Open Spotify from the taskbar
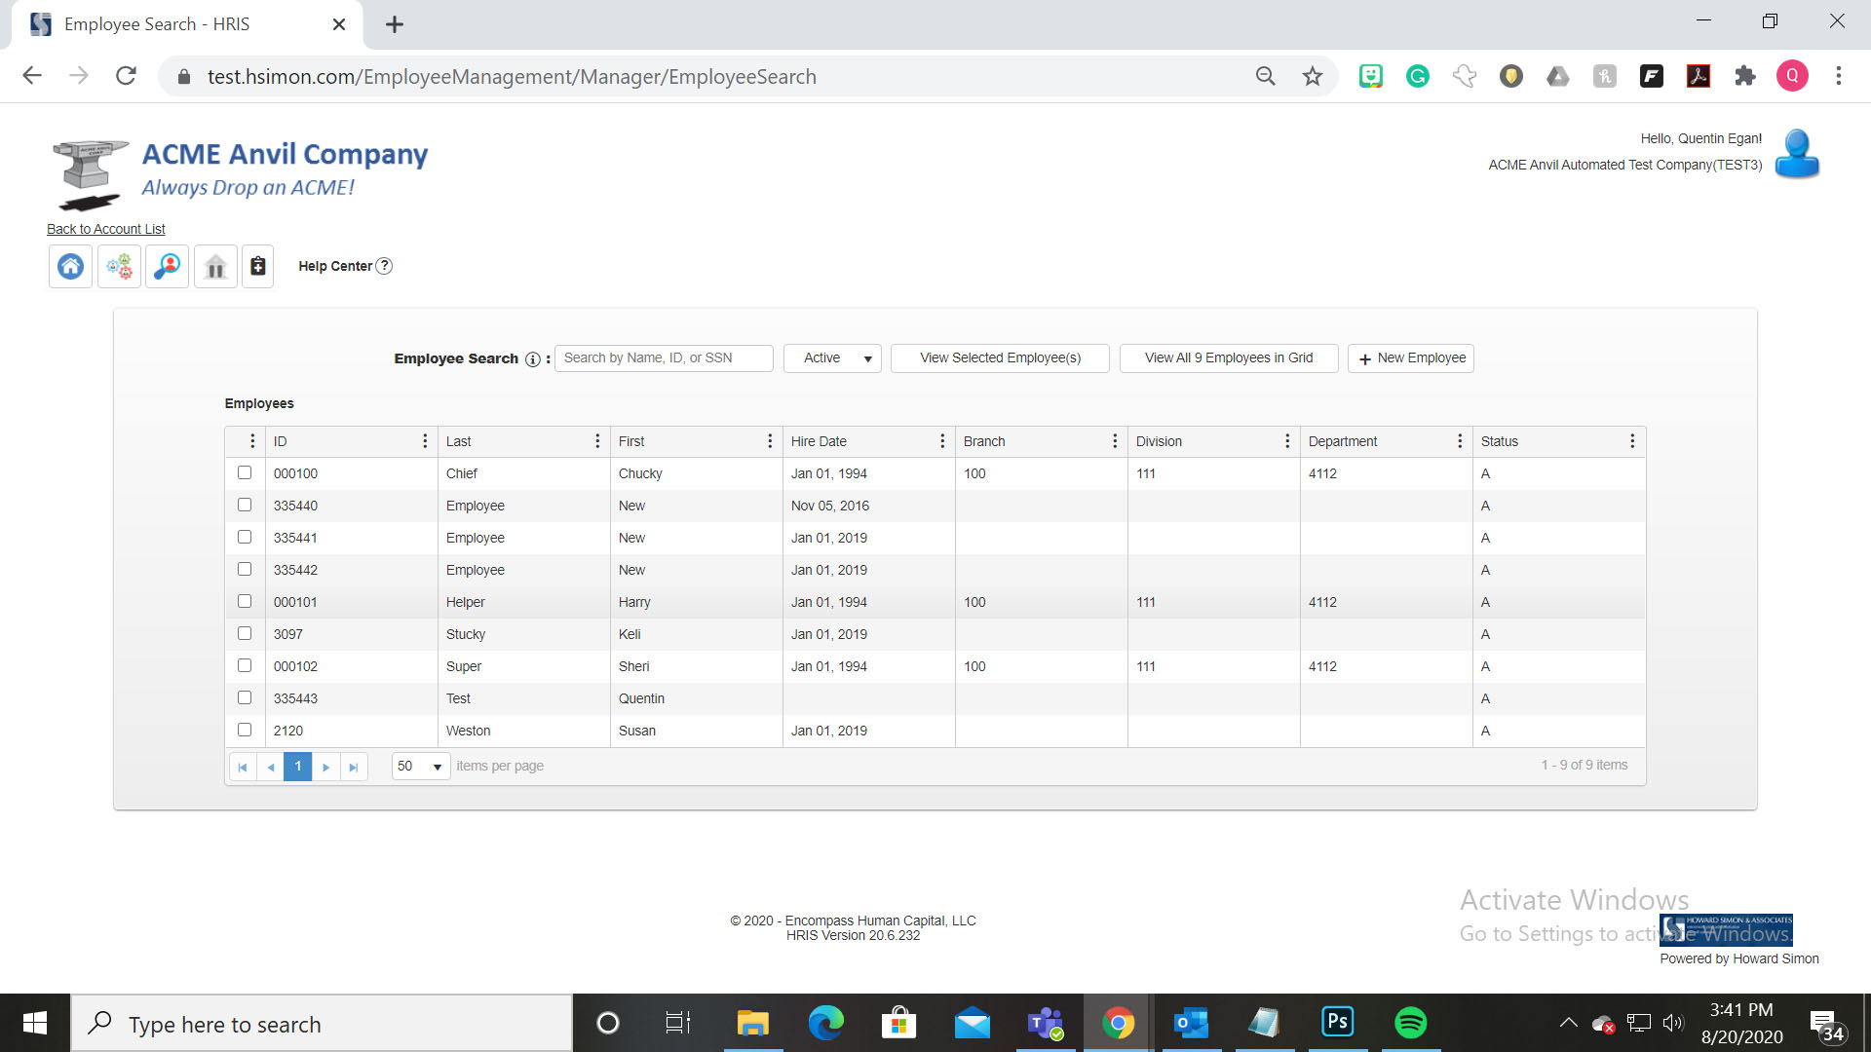This screenshot has height=1052, width=1871. [1410, 1023]
